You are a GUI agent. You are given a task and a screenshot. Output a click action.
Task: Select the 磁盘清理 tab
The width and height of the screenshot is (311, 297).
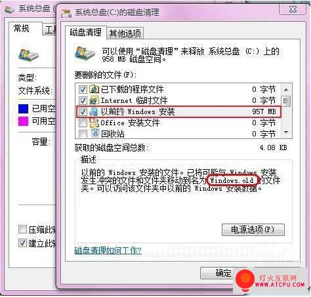tap(85, 32)
